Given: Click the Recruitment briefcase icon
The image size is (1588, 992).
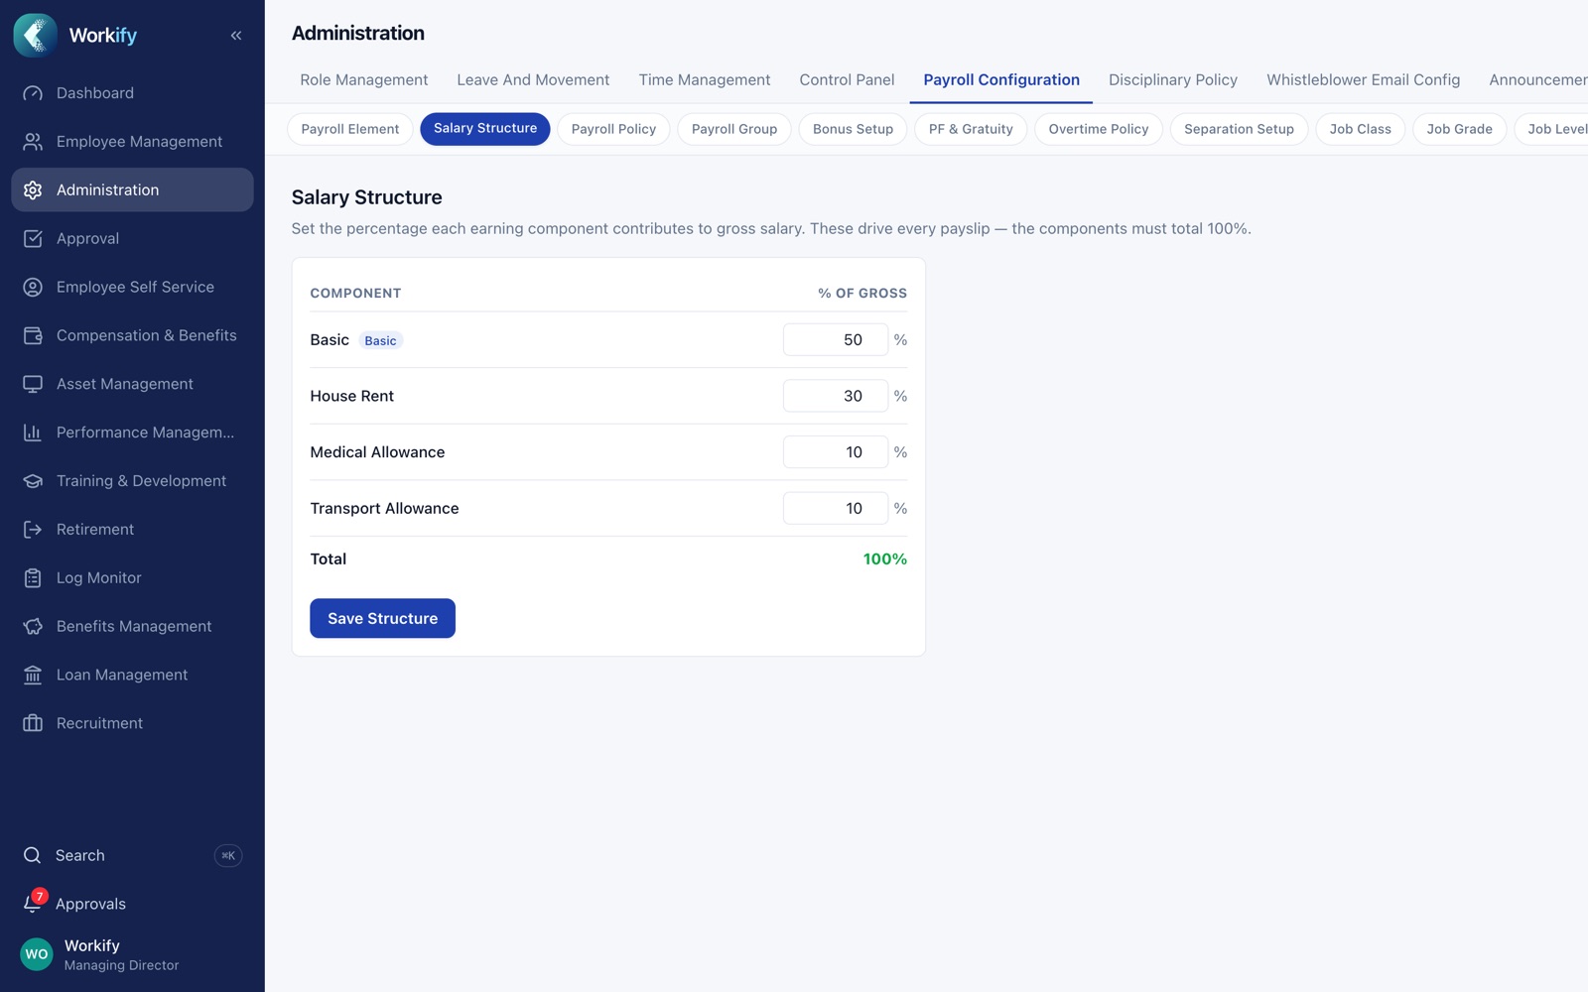Looking at the screenshot, I should click(33, 723).
